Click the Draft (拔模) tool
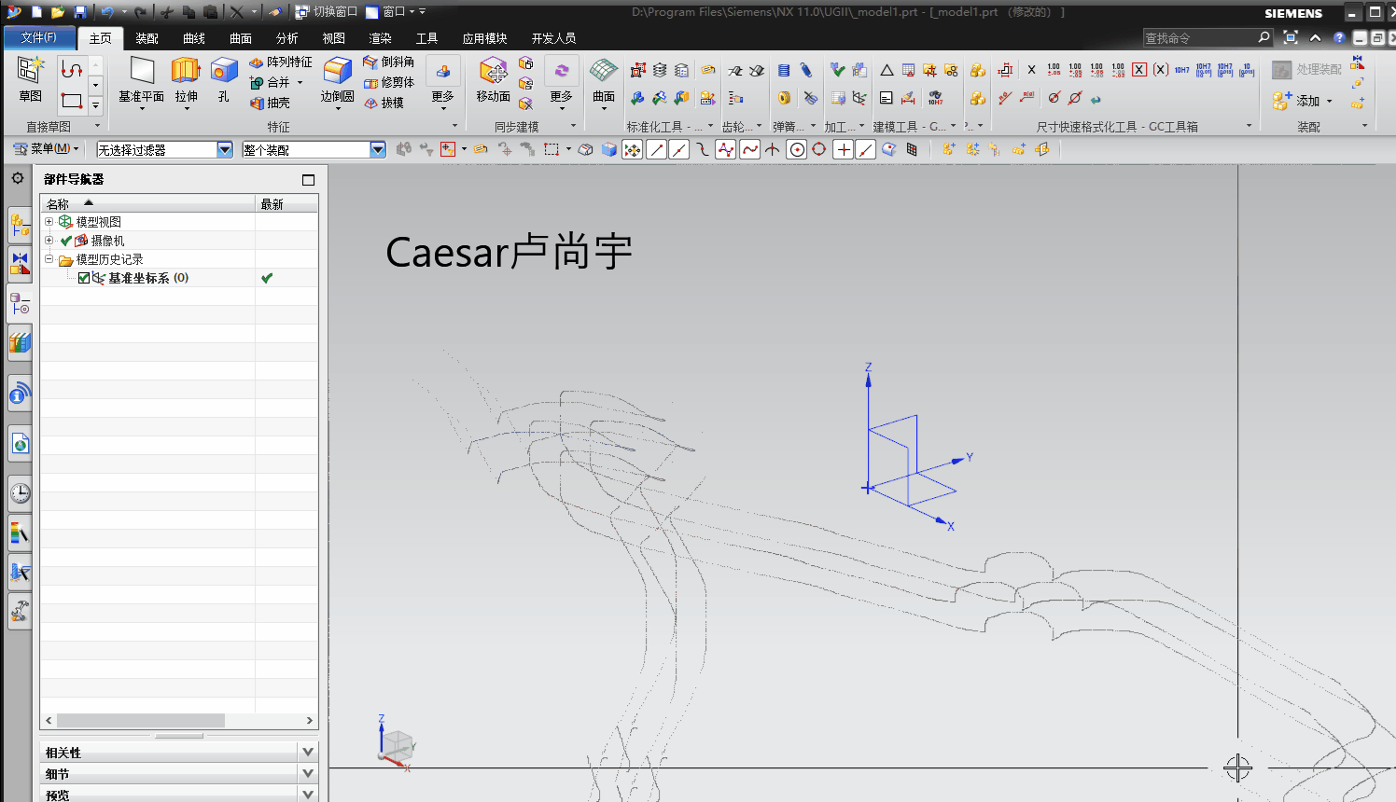1396x802 pixels. [x=384, y=103]
